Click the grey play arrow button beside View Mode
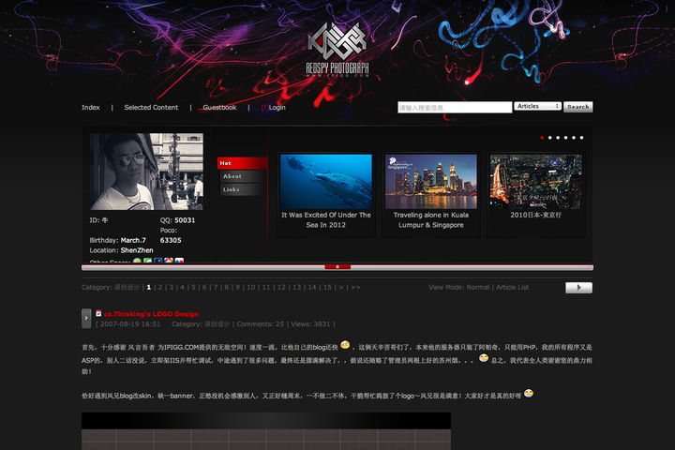Viewport: 675px width, 450px height. 578,288
